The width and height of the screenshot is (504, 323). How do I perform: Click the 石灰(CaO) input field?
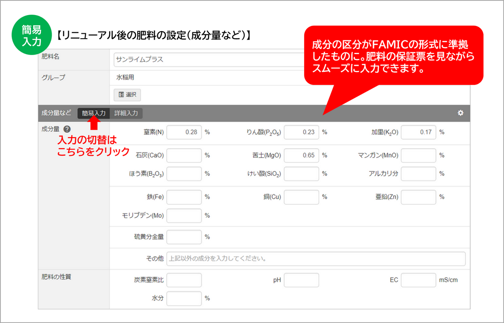point(184,155)
